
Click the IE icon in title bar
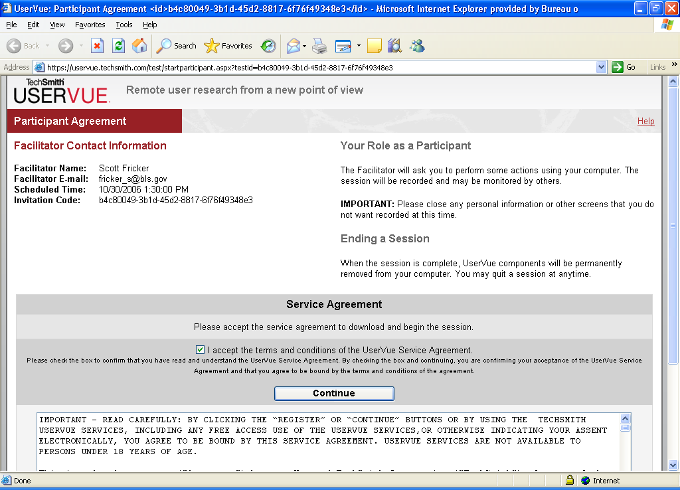click(6, 8)
